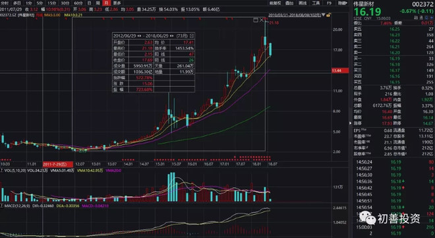This screenshot has width=435, height=238.
Task: Click the 卖五 ask price 16.25 row
Action: click(x=393, y=29)
